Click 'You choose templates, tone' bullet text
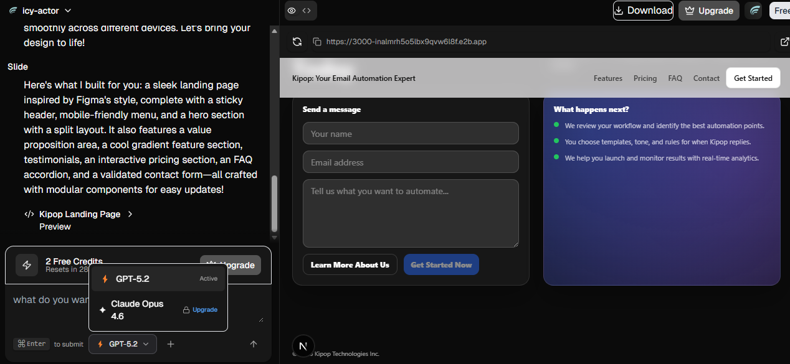 click(x=658, y=142)
